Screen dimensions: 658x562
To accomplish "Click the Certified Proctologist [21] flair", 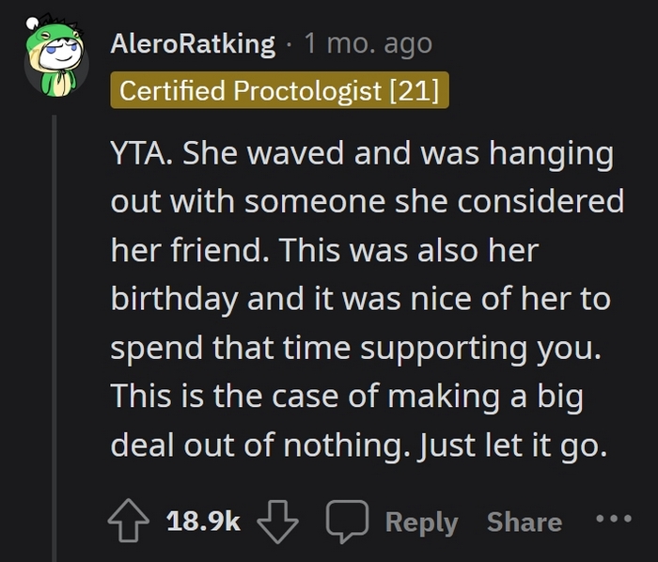I will [x=280, y=91].
